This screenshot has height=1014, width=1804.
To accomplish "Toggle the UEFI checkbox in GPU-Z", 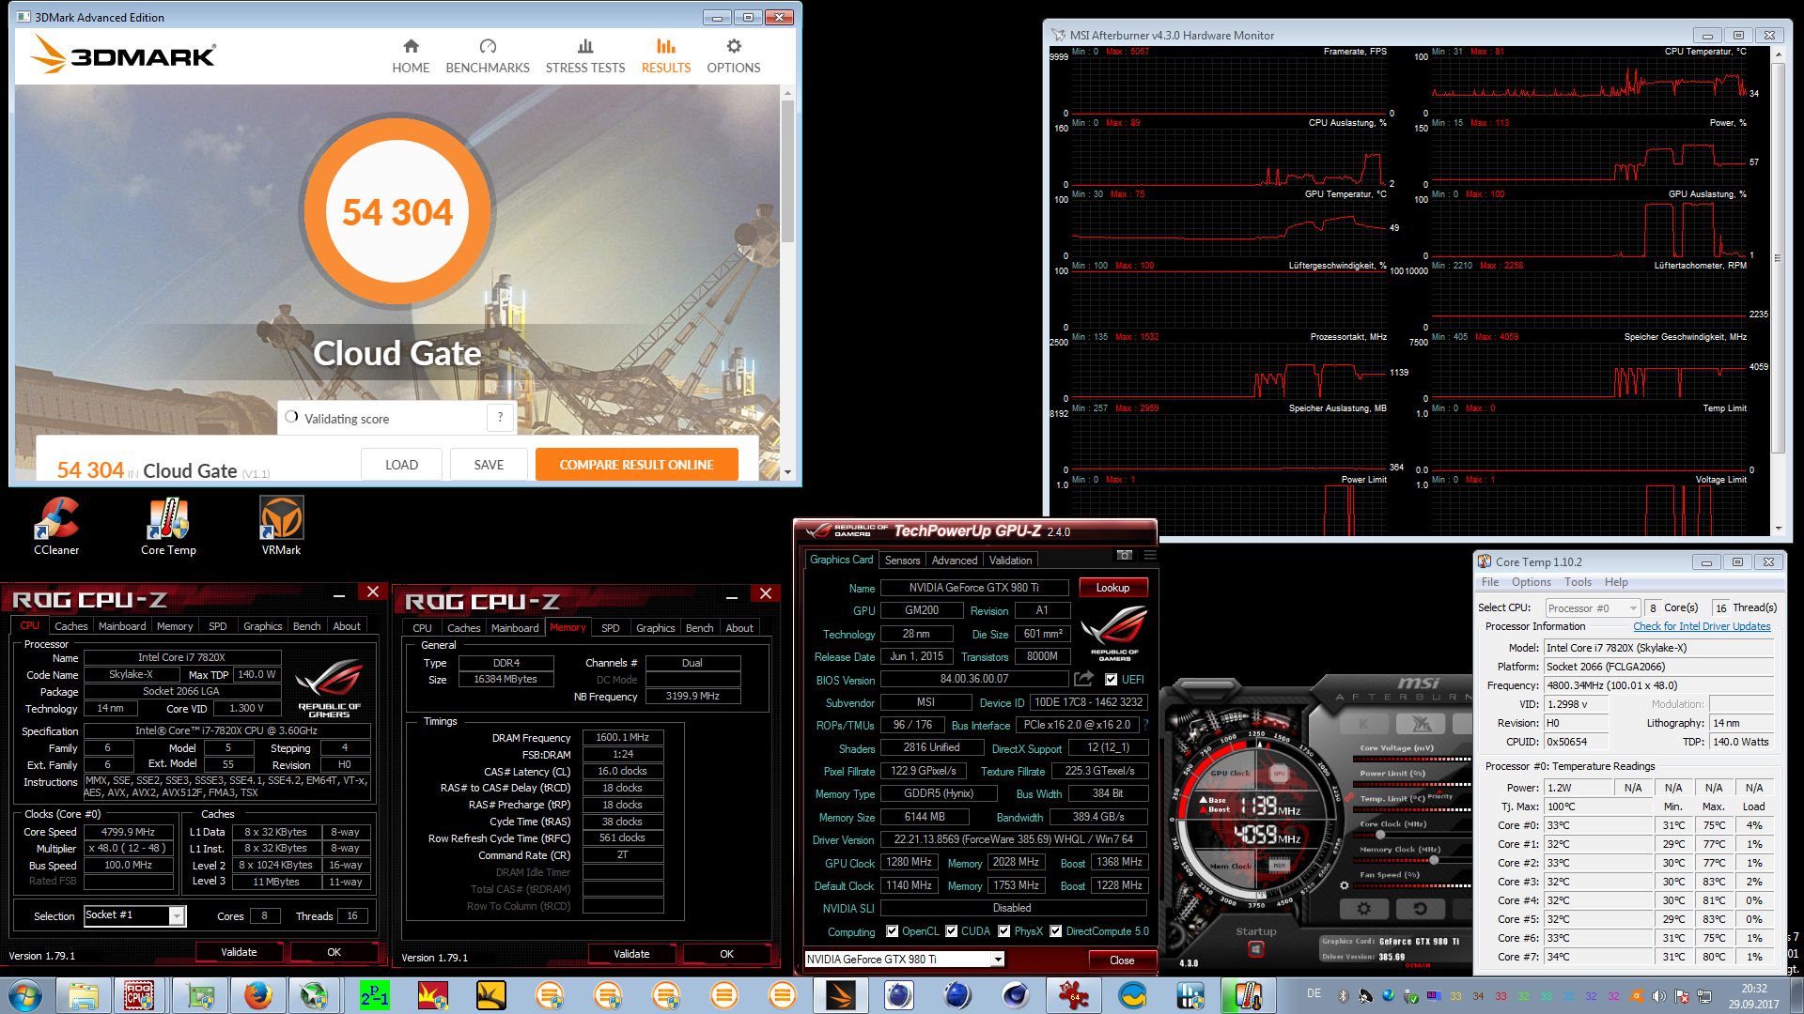I will point(1112,680).
